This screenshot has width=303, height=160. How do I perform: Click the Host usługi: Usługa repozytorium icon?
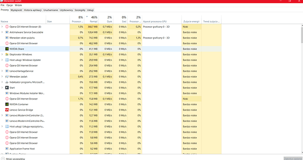point(7,127)
